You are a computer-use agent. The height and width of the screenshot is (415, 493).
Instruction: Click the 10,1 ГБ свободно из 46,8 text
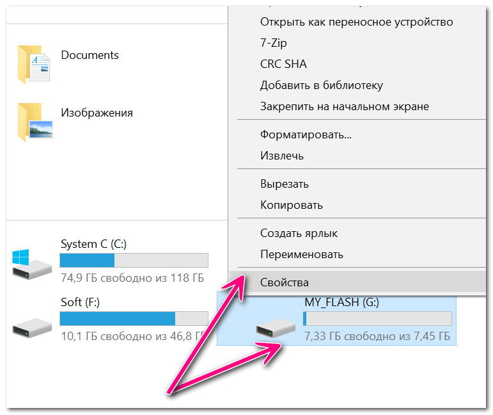133,336
